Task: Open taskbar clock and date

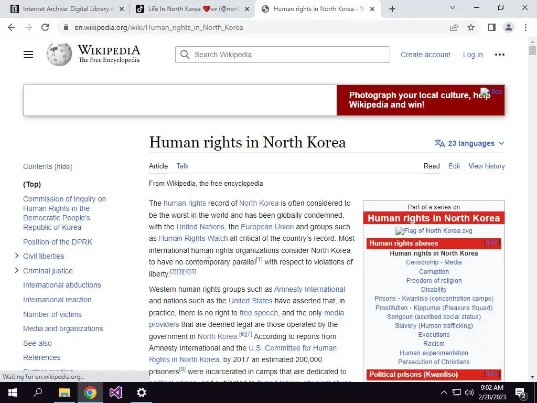Action: coord(492,393)
